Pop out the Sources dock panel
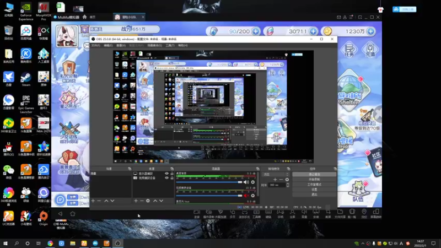 tap(172, 169)
